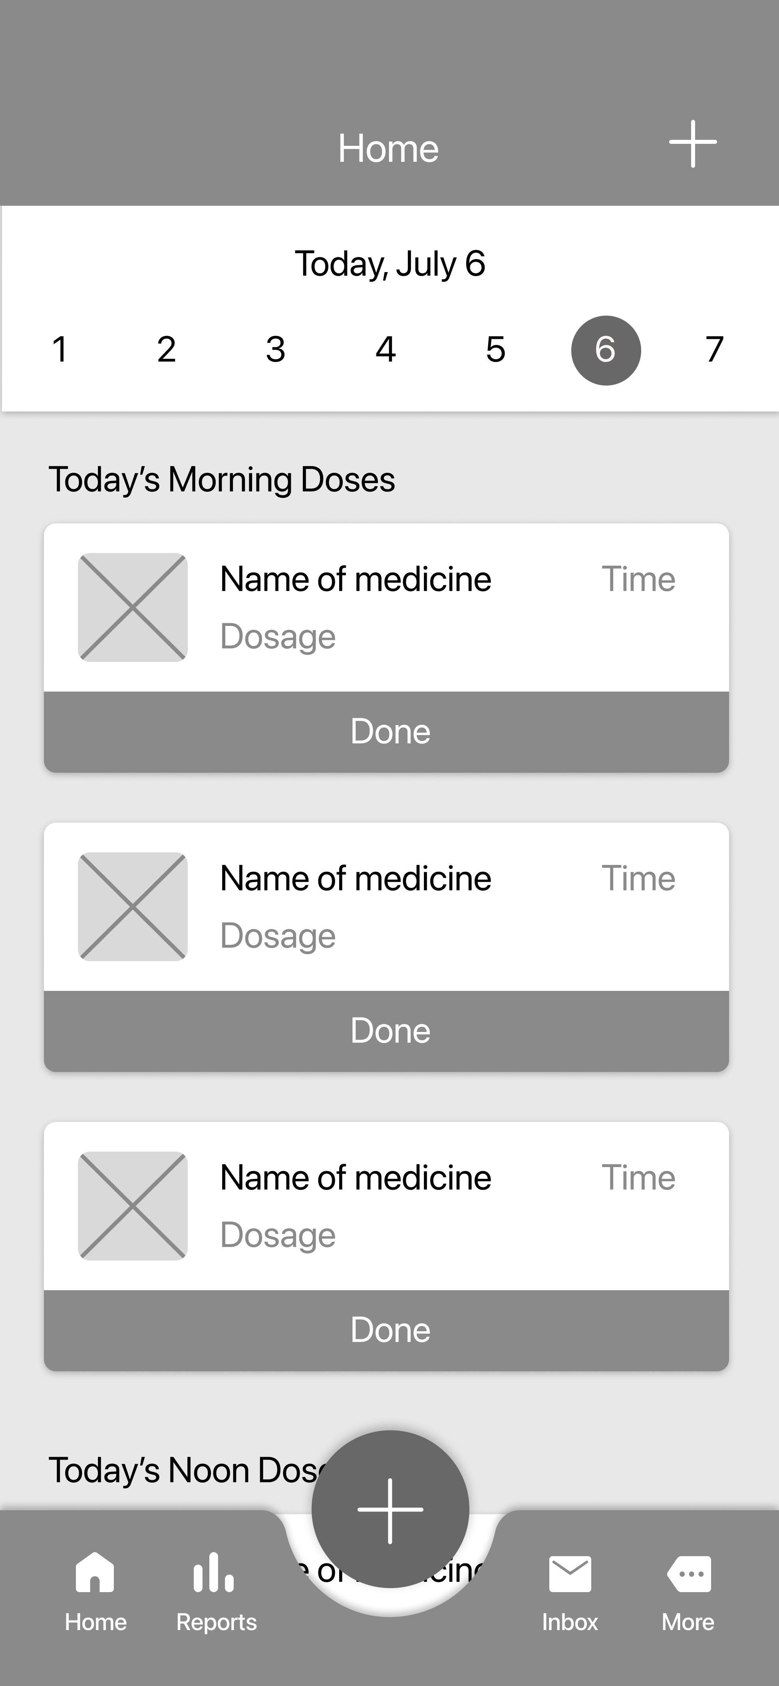Select day 1 in the date strip
The width and height of the screenshot is (779, 1686).
tap(60, 350)
